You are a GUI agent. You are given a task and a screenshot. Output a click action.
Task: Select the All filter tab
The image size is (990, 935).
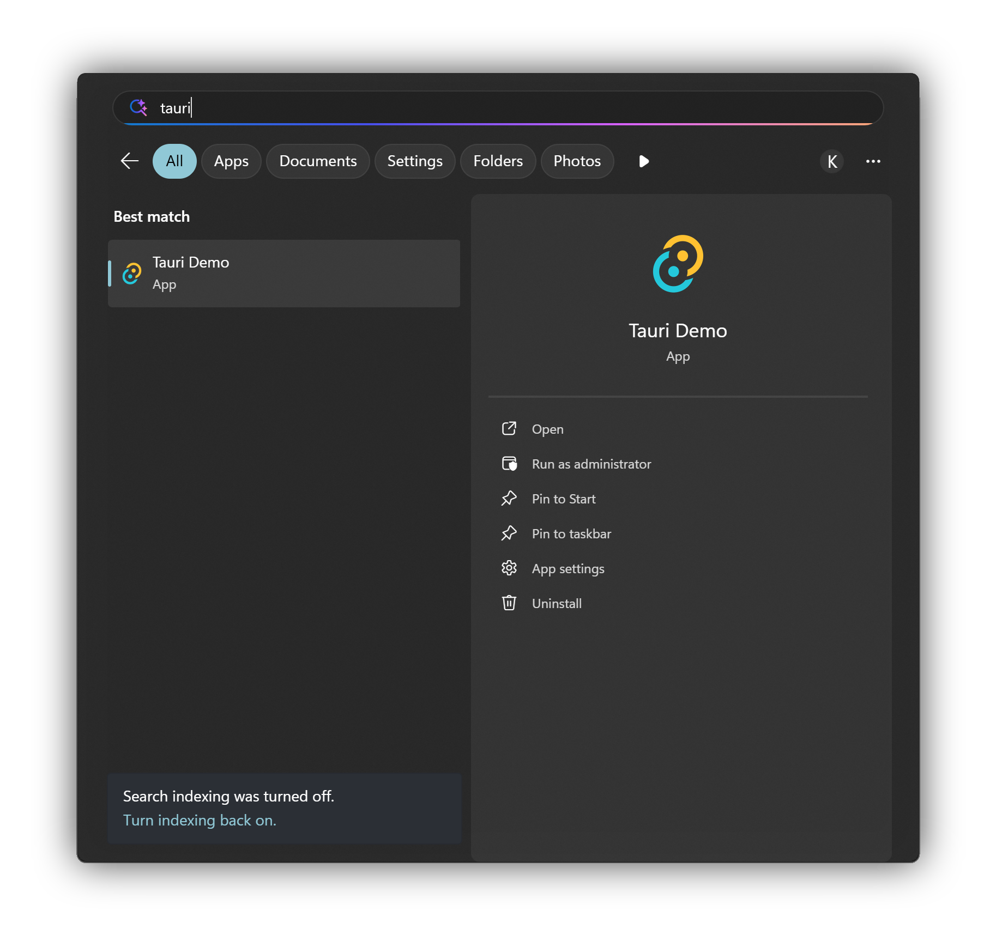(x=174, y=161)
